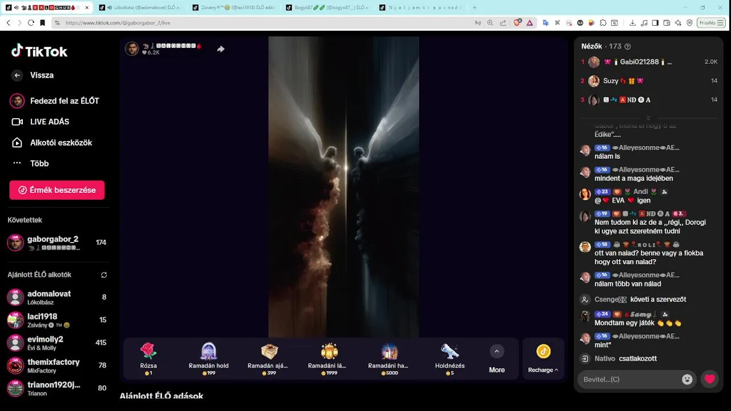Click the Frissítés menu button
The height and width of the screenshot is (411, 731).
pyautogui.click(x=712, y=23)
